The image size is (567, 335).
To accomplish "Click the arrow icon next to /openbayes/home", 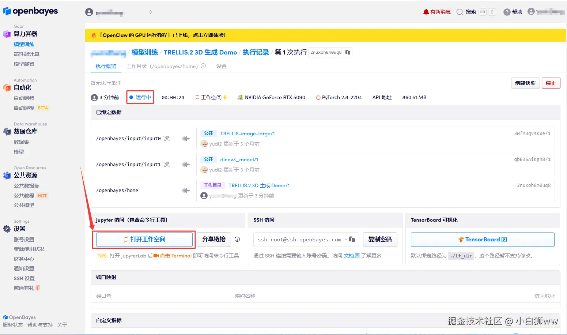I will point(186,191).
